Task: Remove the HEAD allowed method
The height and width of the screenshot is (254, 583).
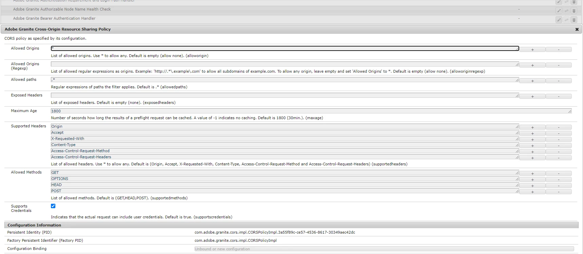Action: point(559,186)
